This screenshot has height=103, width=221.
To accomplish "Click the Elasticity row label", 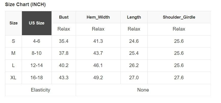I will (x=40, y=90).
